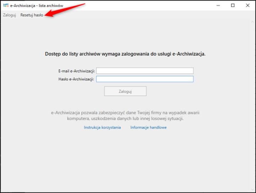Click the scrollbar up arrow
Image resolution: width=256 pixels, height=193 pixels.
(252, 21)
